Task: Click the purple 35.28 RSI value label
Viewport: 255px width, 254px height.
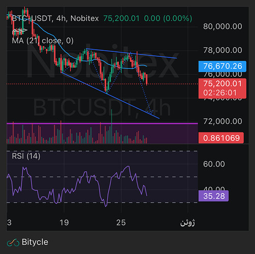Action: point(213,196)
